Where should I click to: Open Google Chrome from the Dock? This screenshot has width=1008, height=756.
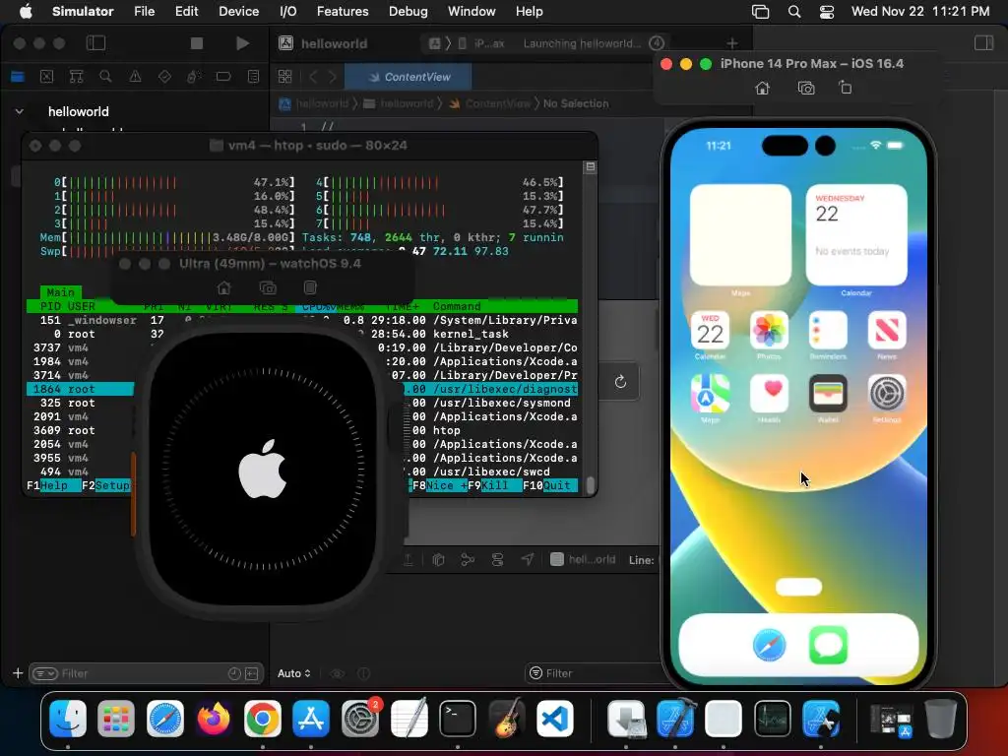(262, 718)
